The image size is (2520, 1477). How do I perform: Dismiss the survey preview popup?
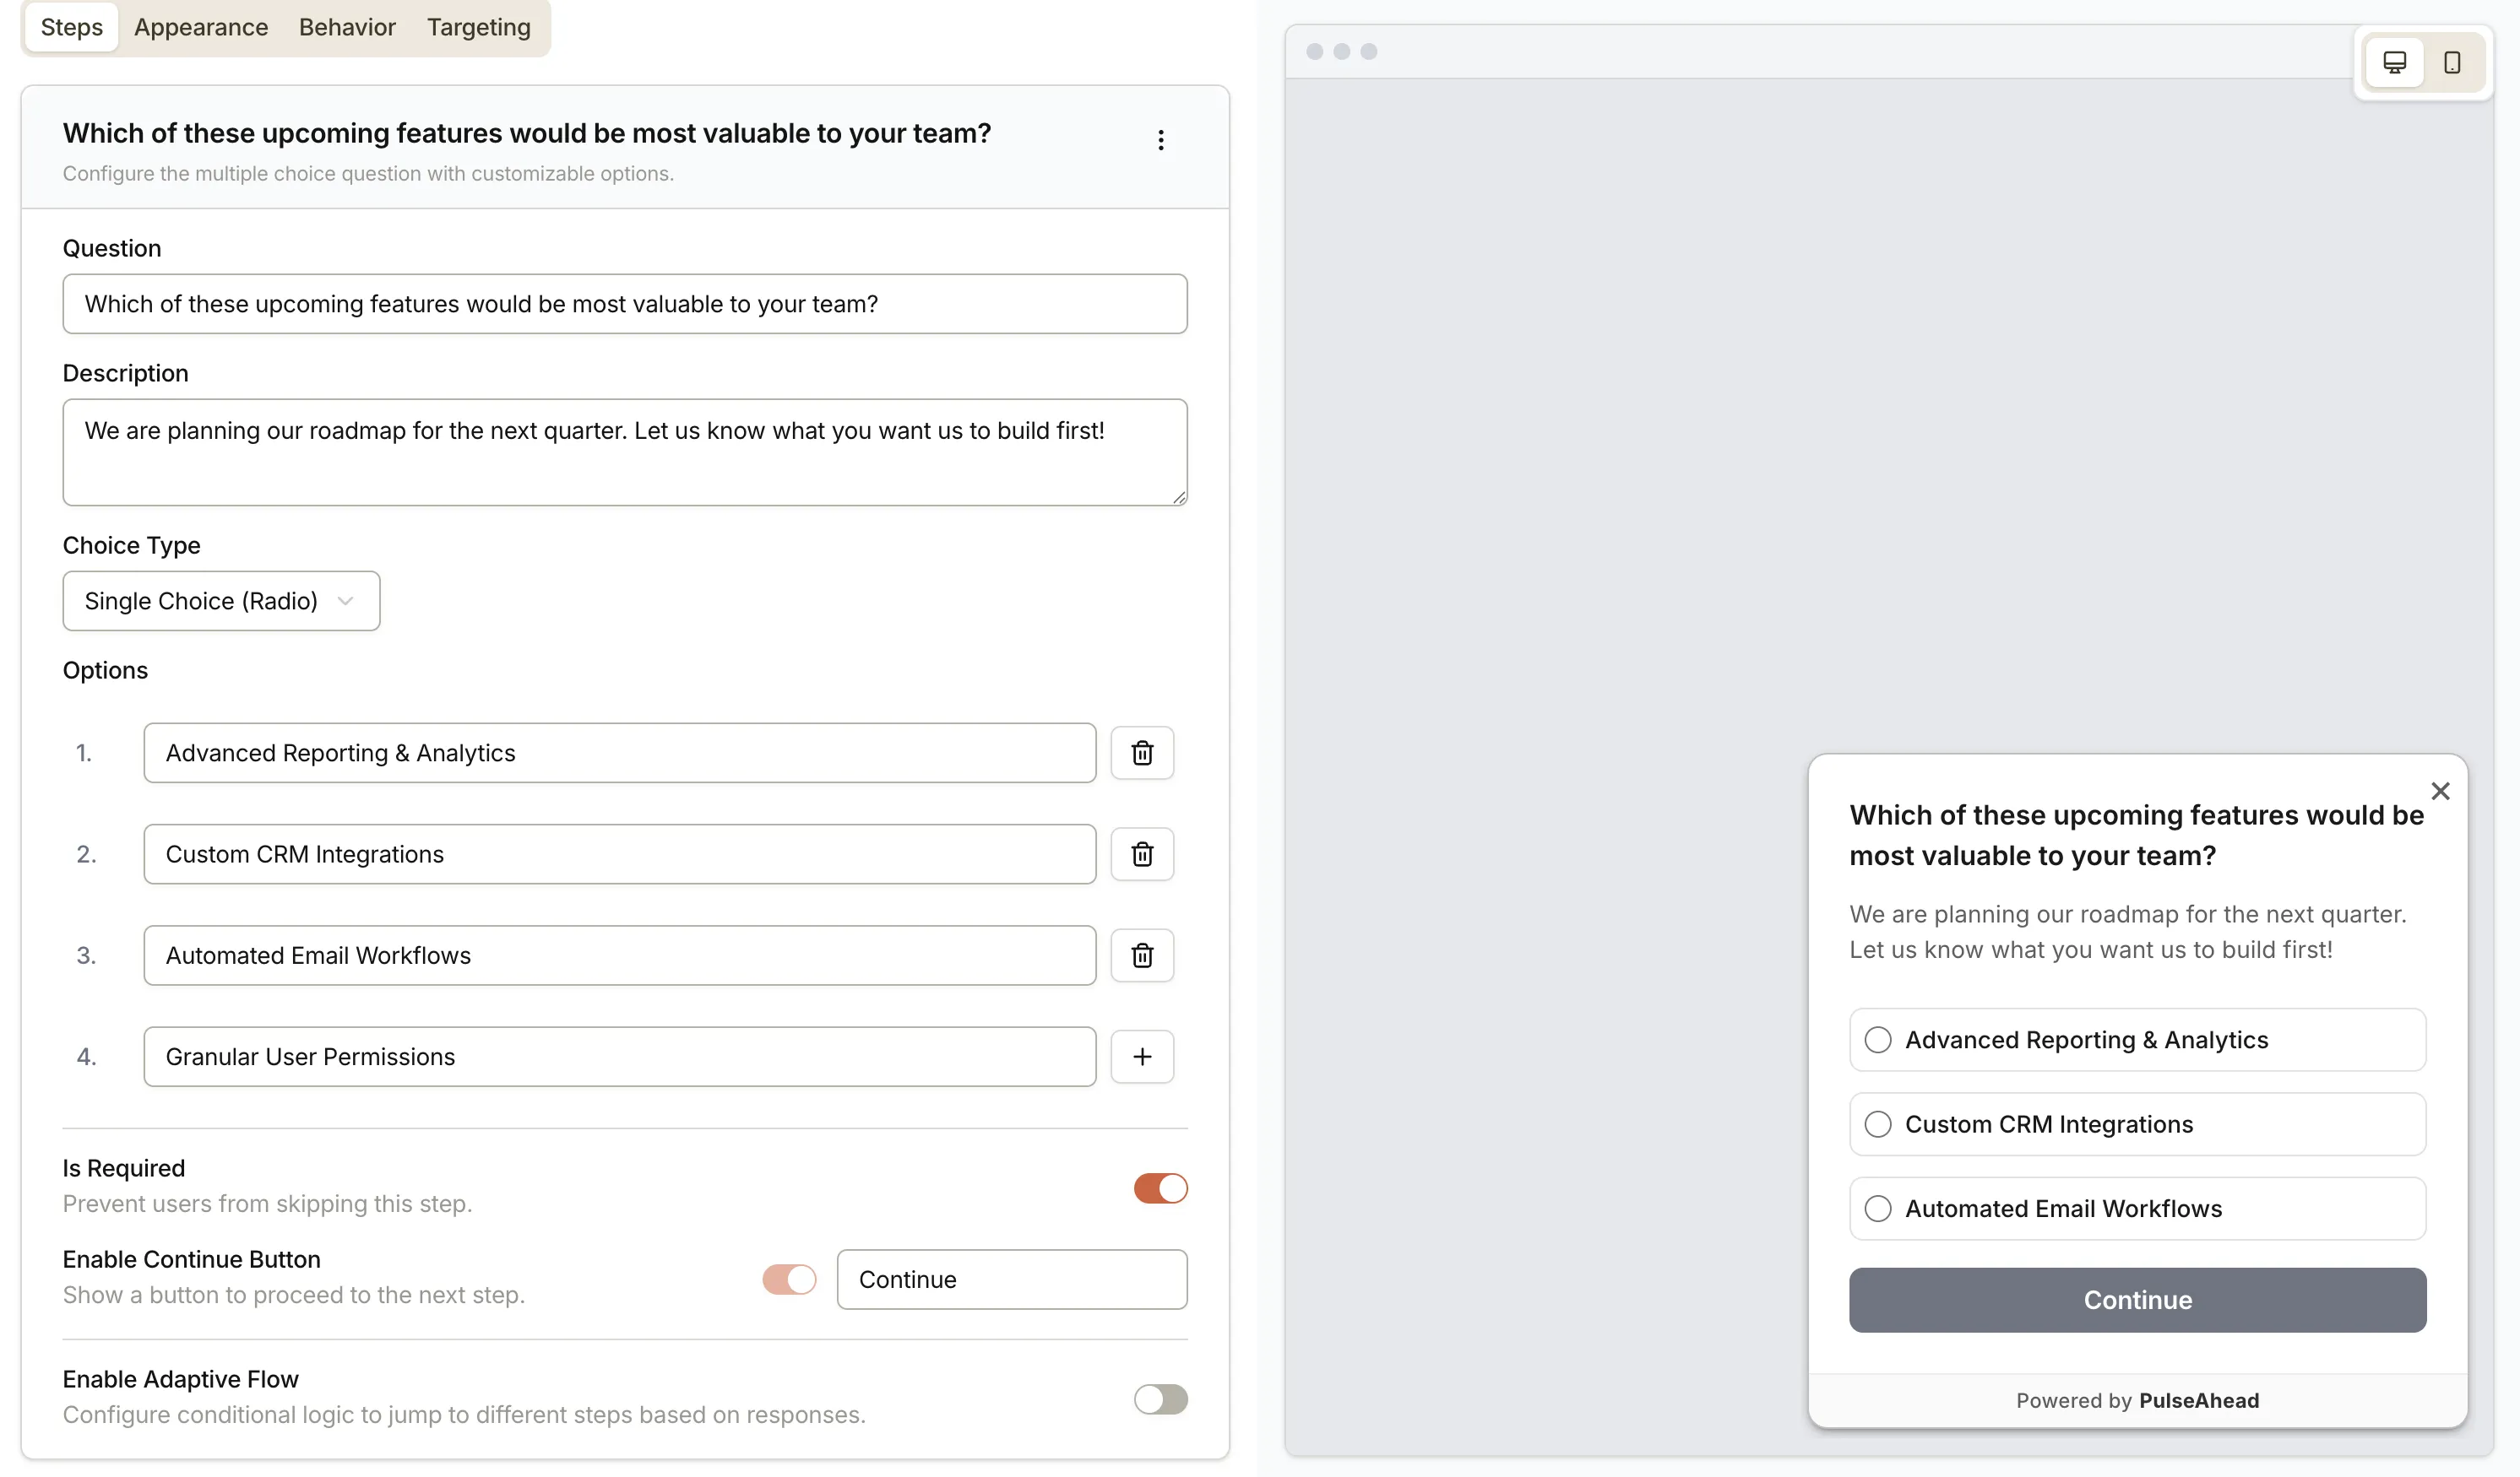tap(2441, 791)
